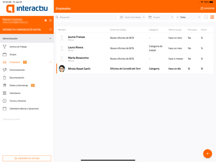Open Mireia Raset Garín employee row
This screenshot has height=162, width=216.
tap(135, 68)
